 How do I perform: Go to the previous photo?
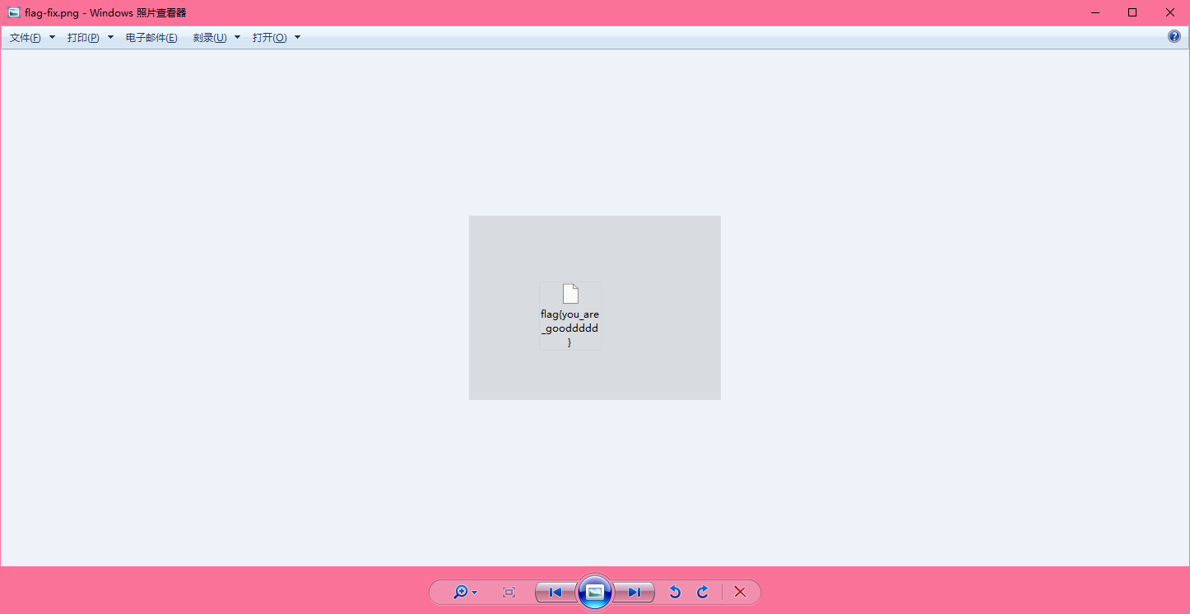point(555,592)
